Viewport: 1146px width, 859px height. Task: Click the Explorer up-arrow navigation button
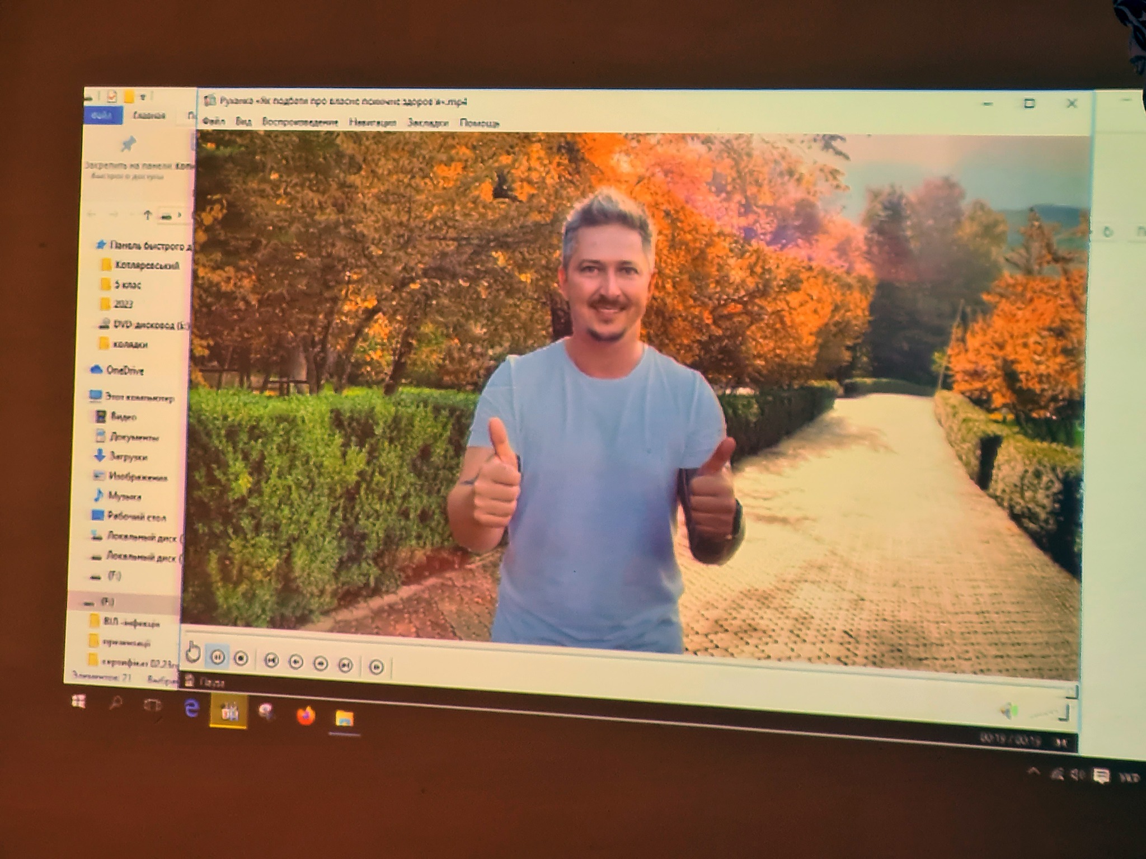147,215
